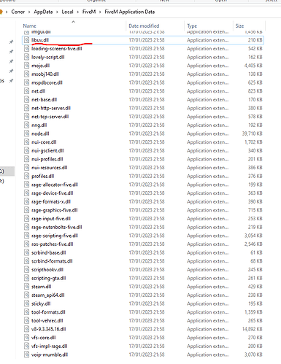
Task: Navigate to FiveM Application Data breadcrumb
Action: 130,12
